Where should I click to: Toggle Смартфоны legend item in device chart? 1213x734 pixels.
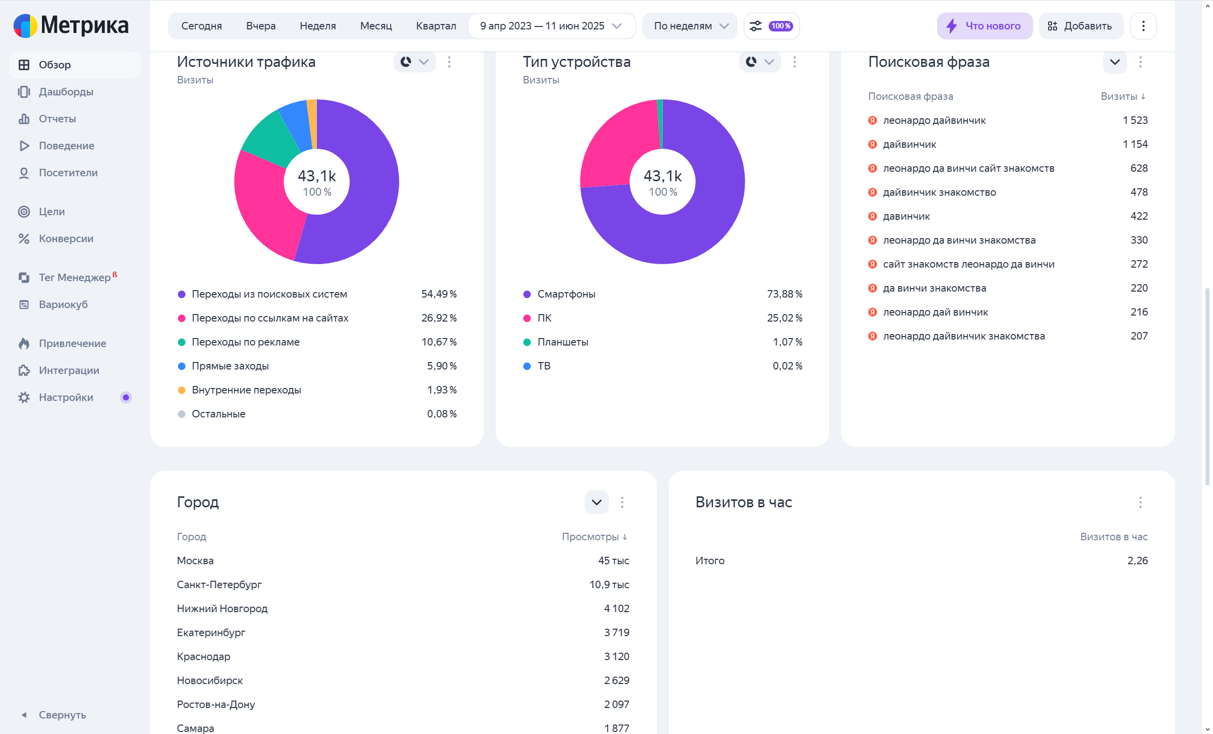point(566,294)
